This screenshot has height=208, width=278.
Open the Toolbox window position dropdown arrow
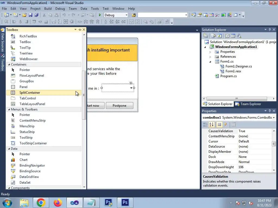[75, 30]
